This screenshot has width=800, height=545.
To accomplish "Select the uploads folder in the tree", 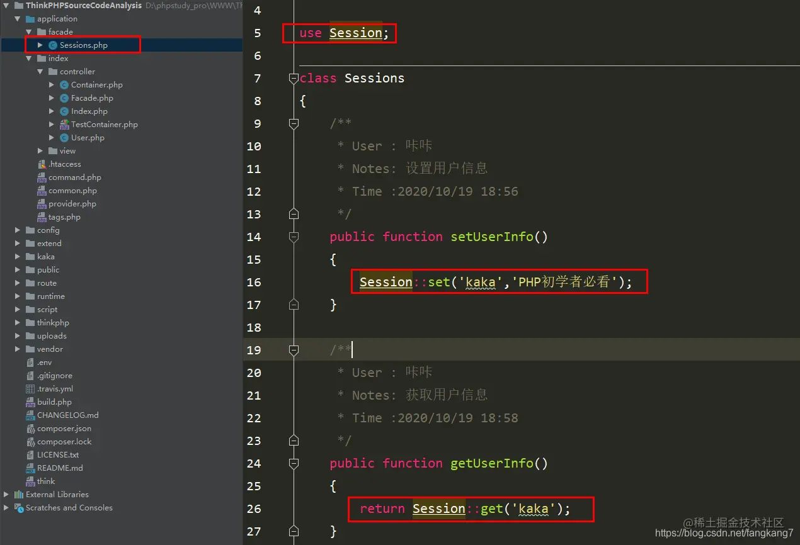I will tap(52, 336).
